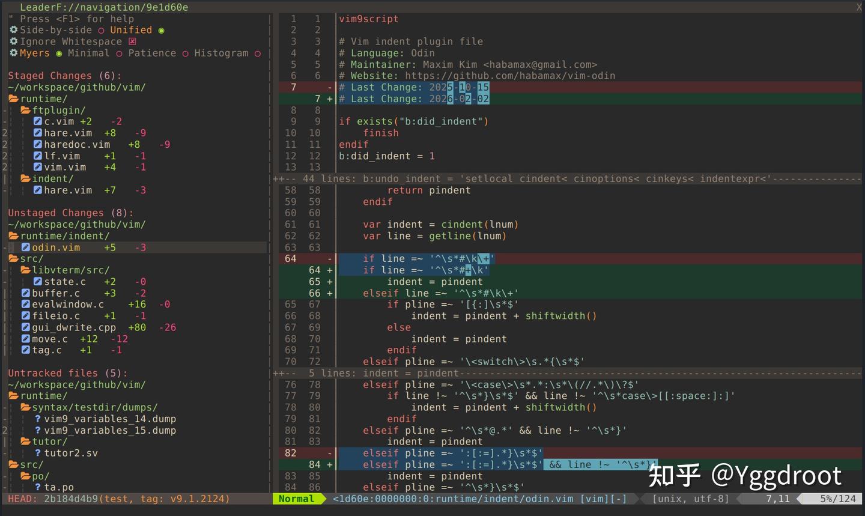The image size is (865, 516).
Task: Click the Normal mode indicator in statusline
Action: (x=296, y=499)
